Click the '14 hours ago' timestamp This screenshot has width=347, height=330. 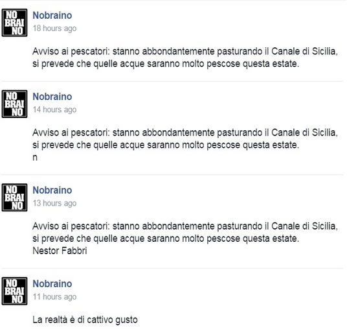54,110
